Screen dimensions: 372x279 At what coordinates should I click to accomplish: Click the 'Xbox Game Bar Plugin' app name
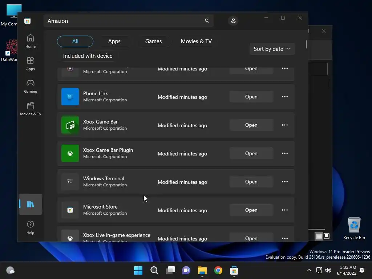tap(108, 150)
